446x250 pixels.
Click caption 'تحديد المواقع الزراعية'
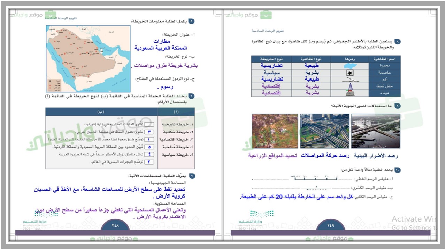pyautogui.click(x=273, y=155)
